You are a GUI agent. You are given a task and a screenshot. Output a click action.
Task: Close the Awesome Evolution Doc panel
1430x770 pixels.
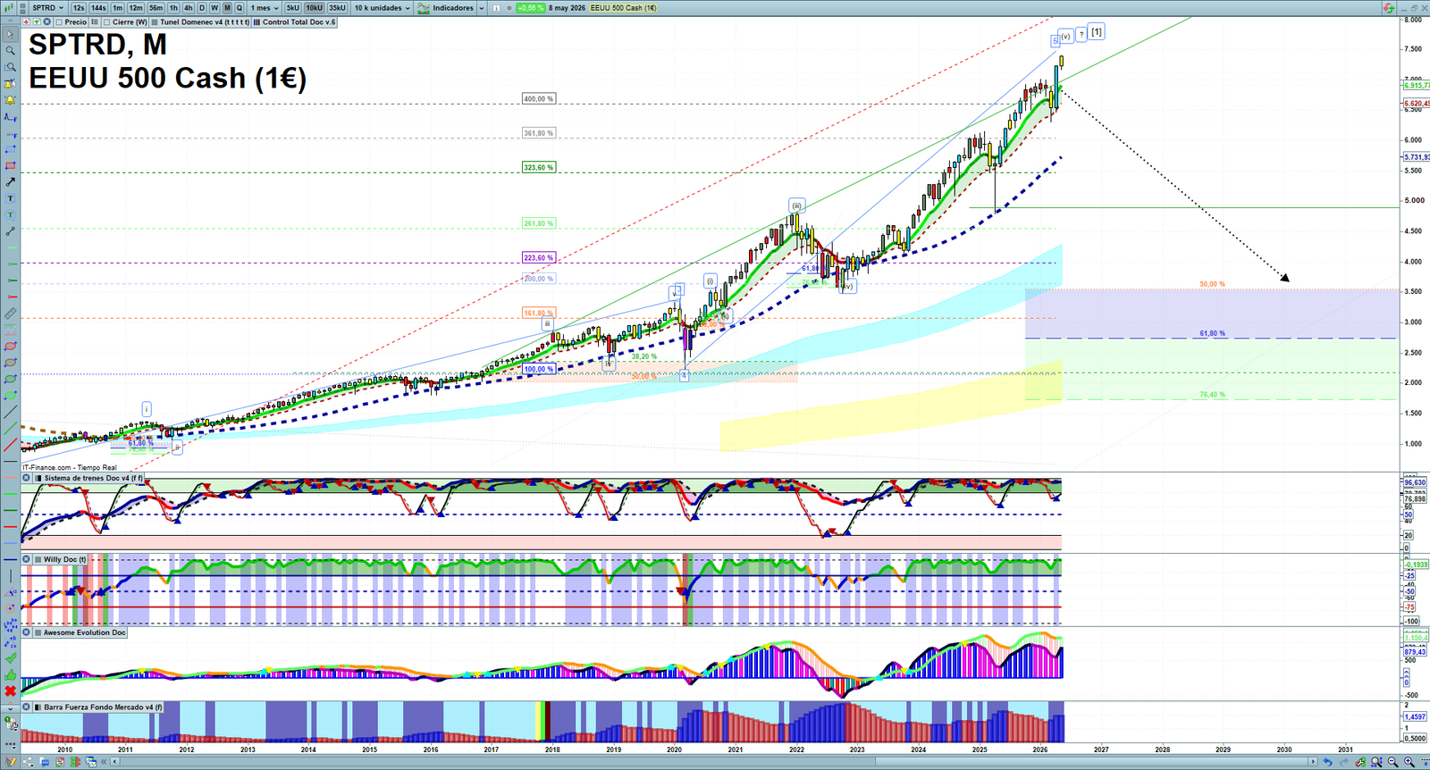click(x=27, y=632)
